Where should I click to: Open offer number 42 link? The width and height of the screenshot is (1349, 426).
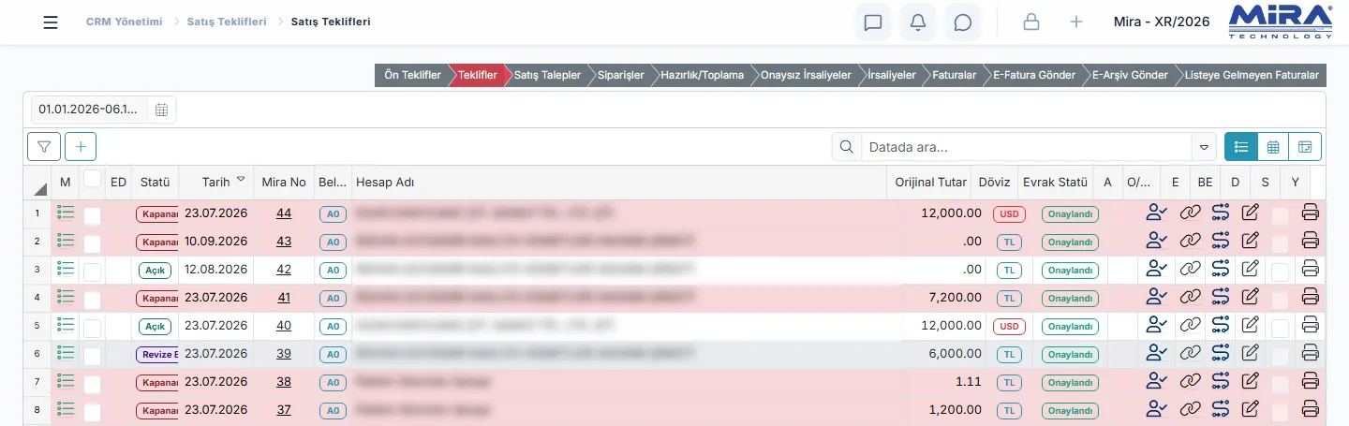(x=284, y=270)
